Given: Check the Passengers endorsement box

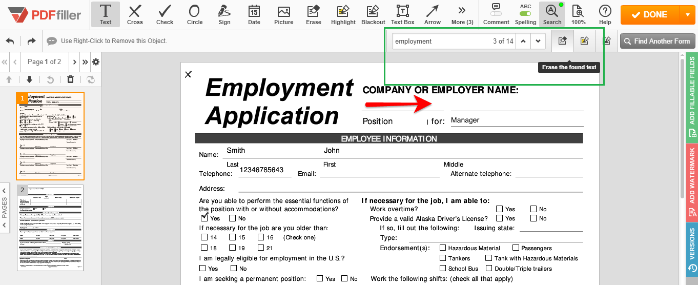Looking at the screenshot, I should pyautogui.click(x=516, y=248).
